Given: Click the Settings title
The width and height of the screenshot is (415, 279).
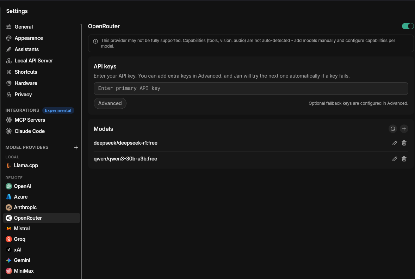Looking at the screenshot, I should (x=17, y=11).
